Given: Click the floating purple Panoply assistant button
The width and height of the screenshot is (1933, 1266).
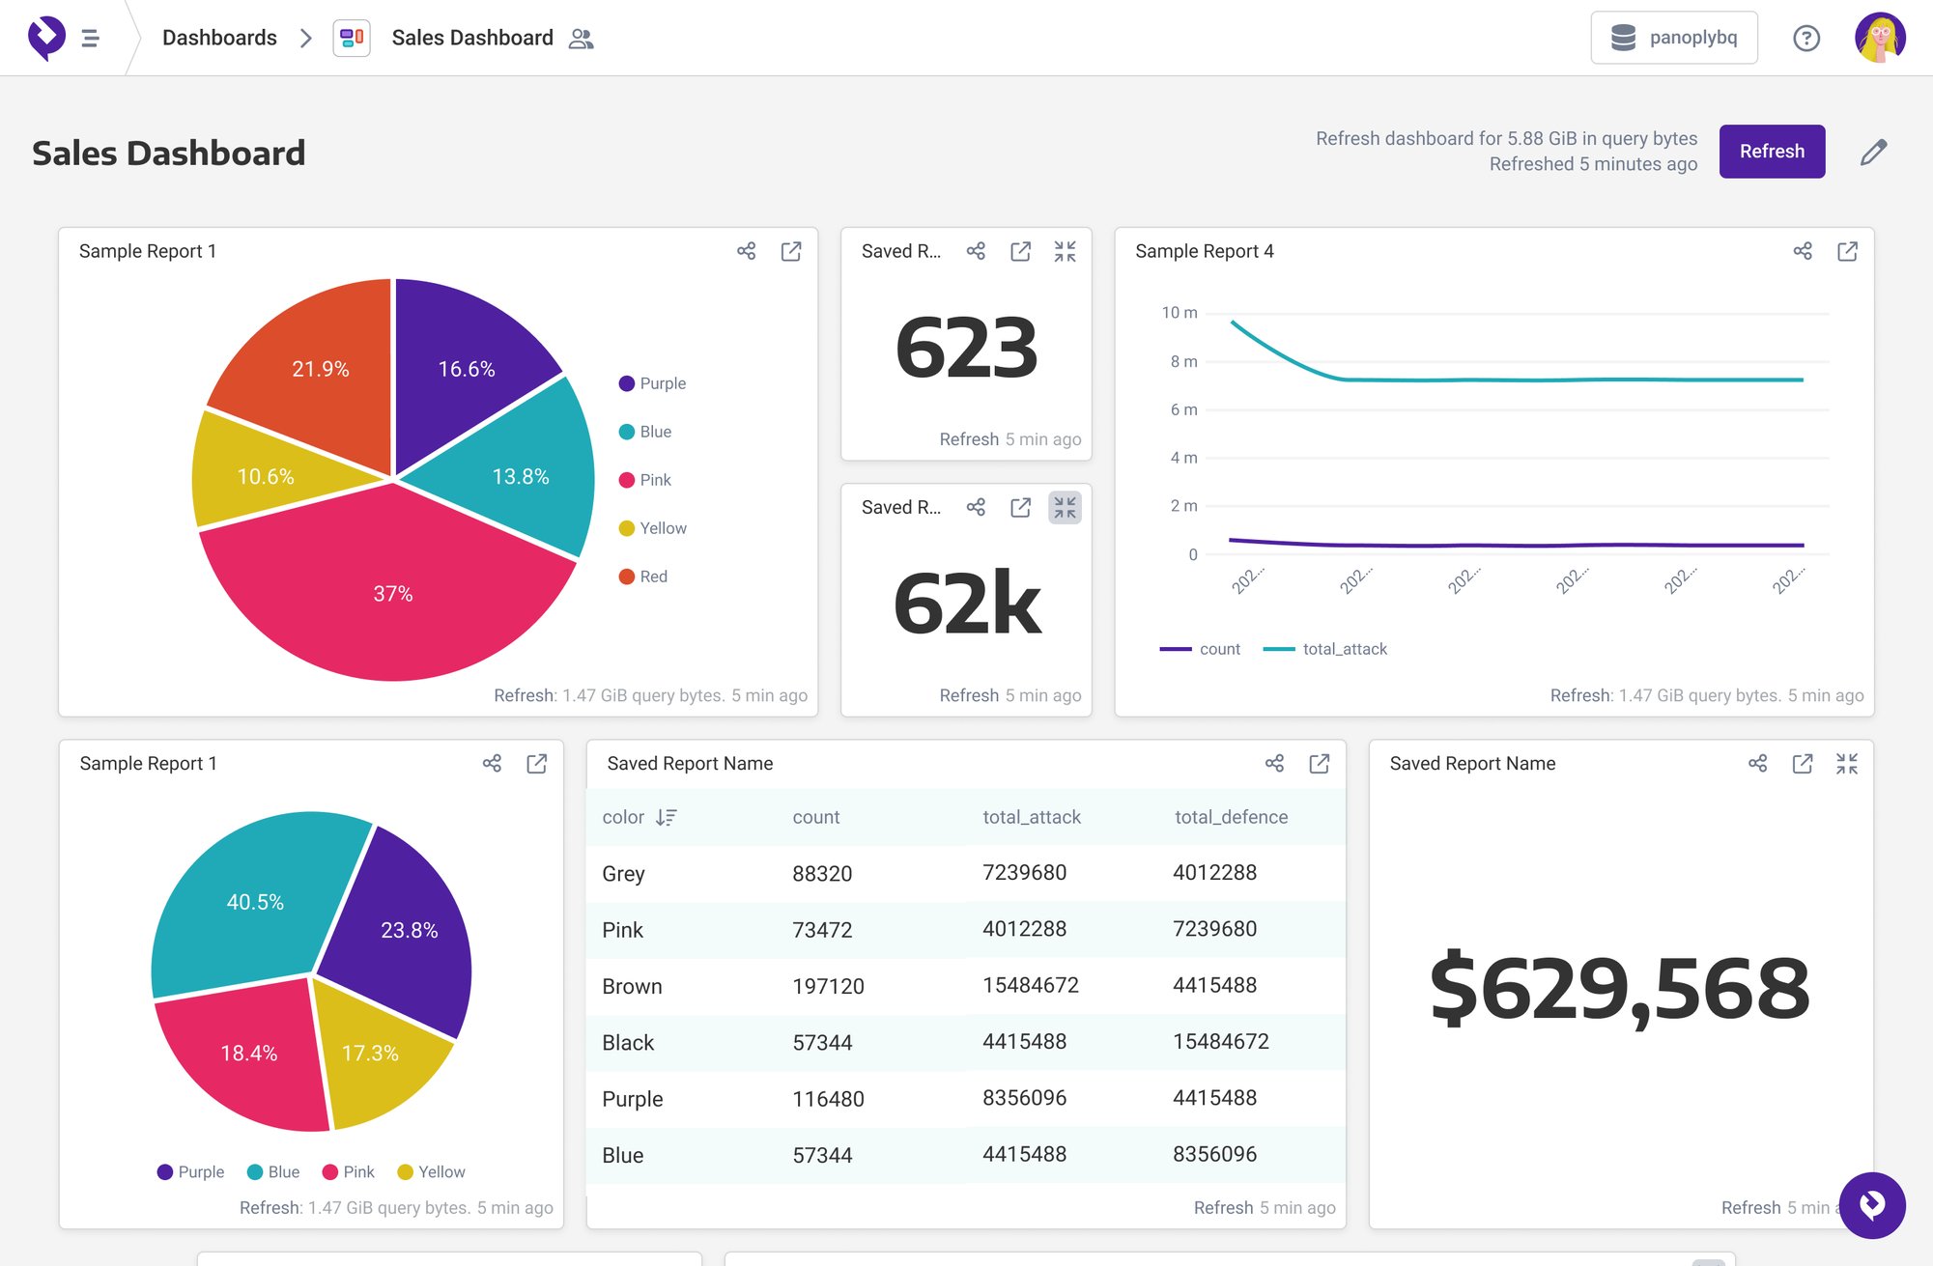Looking at the screenshot, I should coord(1871,1205).
